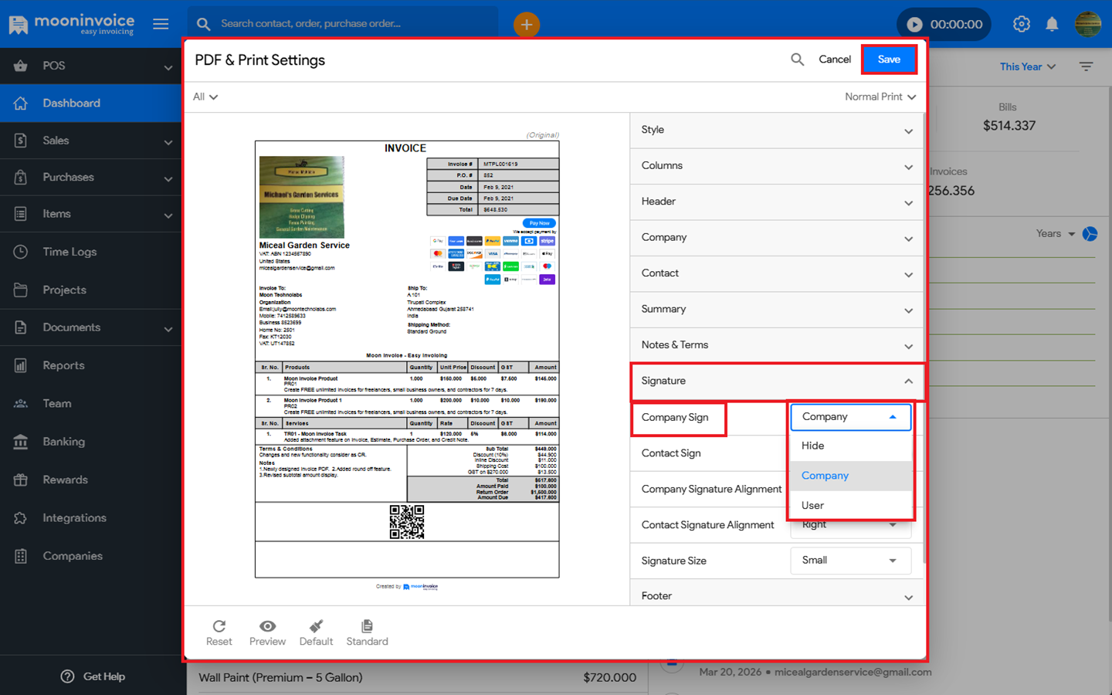
Task: Start the timer play button
Action: 914,24
